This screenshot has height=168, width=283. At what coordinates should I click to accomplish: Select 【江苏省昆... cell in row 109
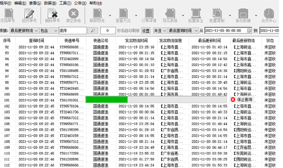(245, 147)
